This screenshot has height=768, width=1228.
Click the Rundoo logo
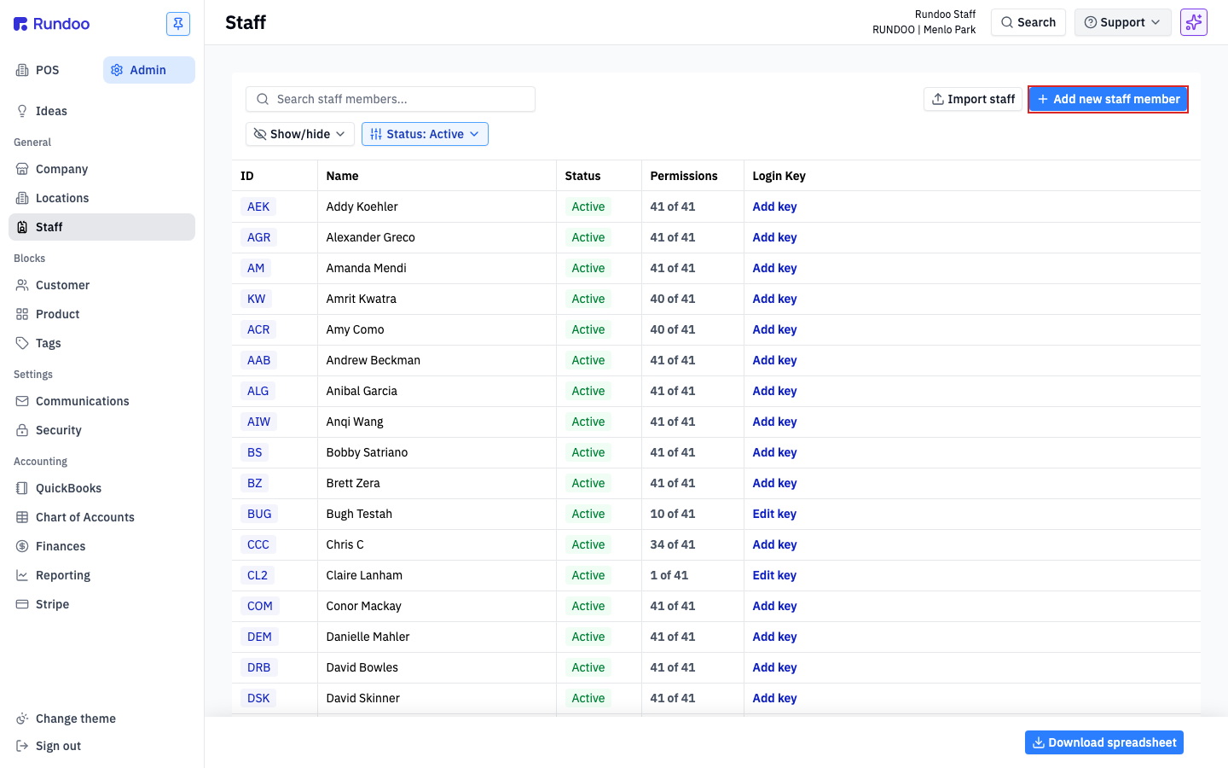pos(52,24)
